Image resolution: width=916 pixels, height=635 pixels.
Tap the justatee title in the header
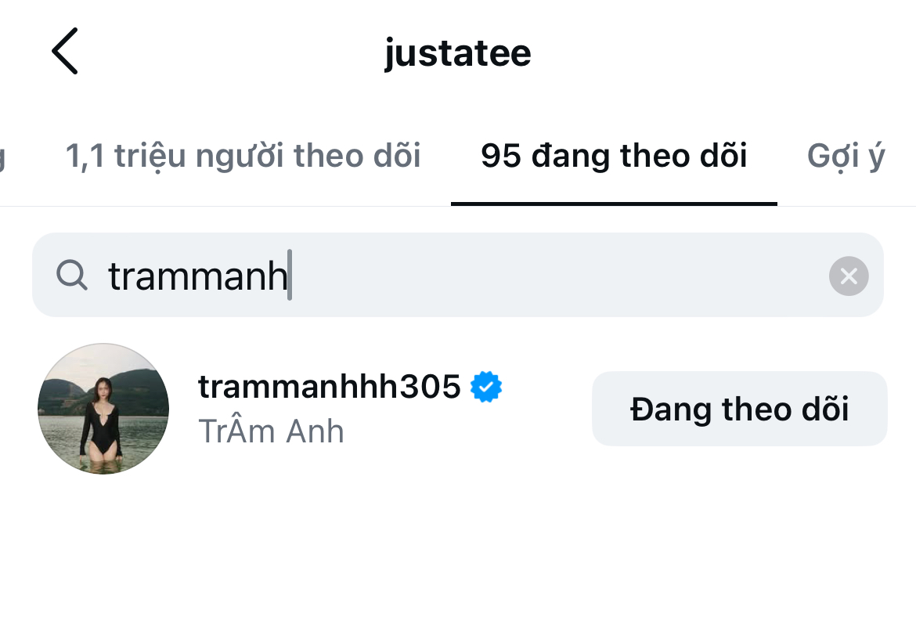457,53
